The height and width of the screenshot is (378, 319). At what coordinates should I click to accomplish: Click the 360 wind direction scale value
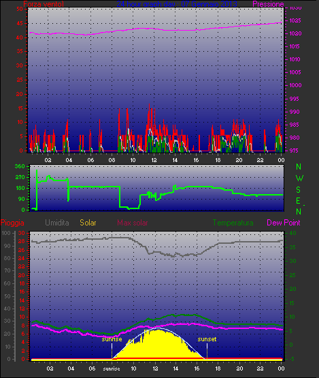point(20,166)
